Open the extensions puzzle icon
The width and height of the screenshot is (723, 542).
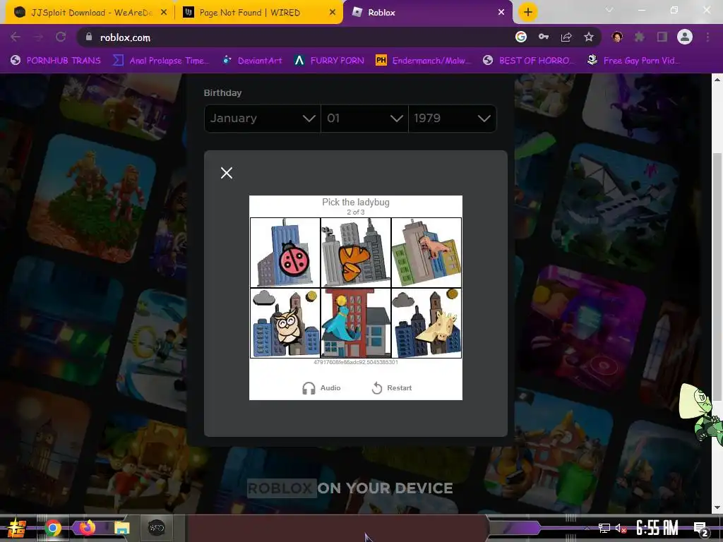pyautogui.click(x=640, y=37)
